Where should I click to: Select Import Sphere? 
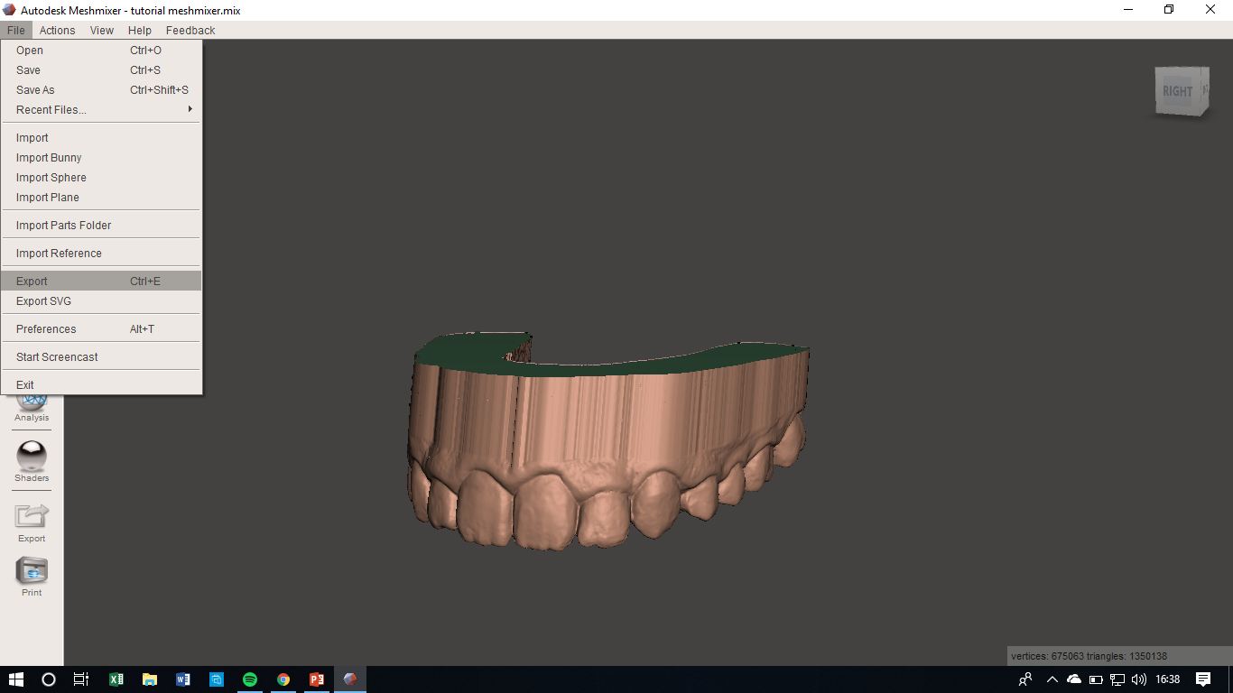101,178
